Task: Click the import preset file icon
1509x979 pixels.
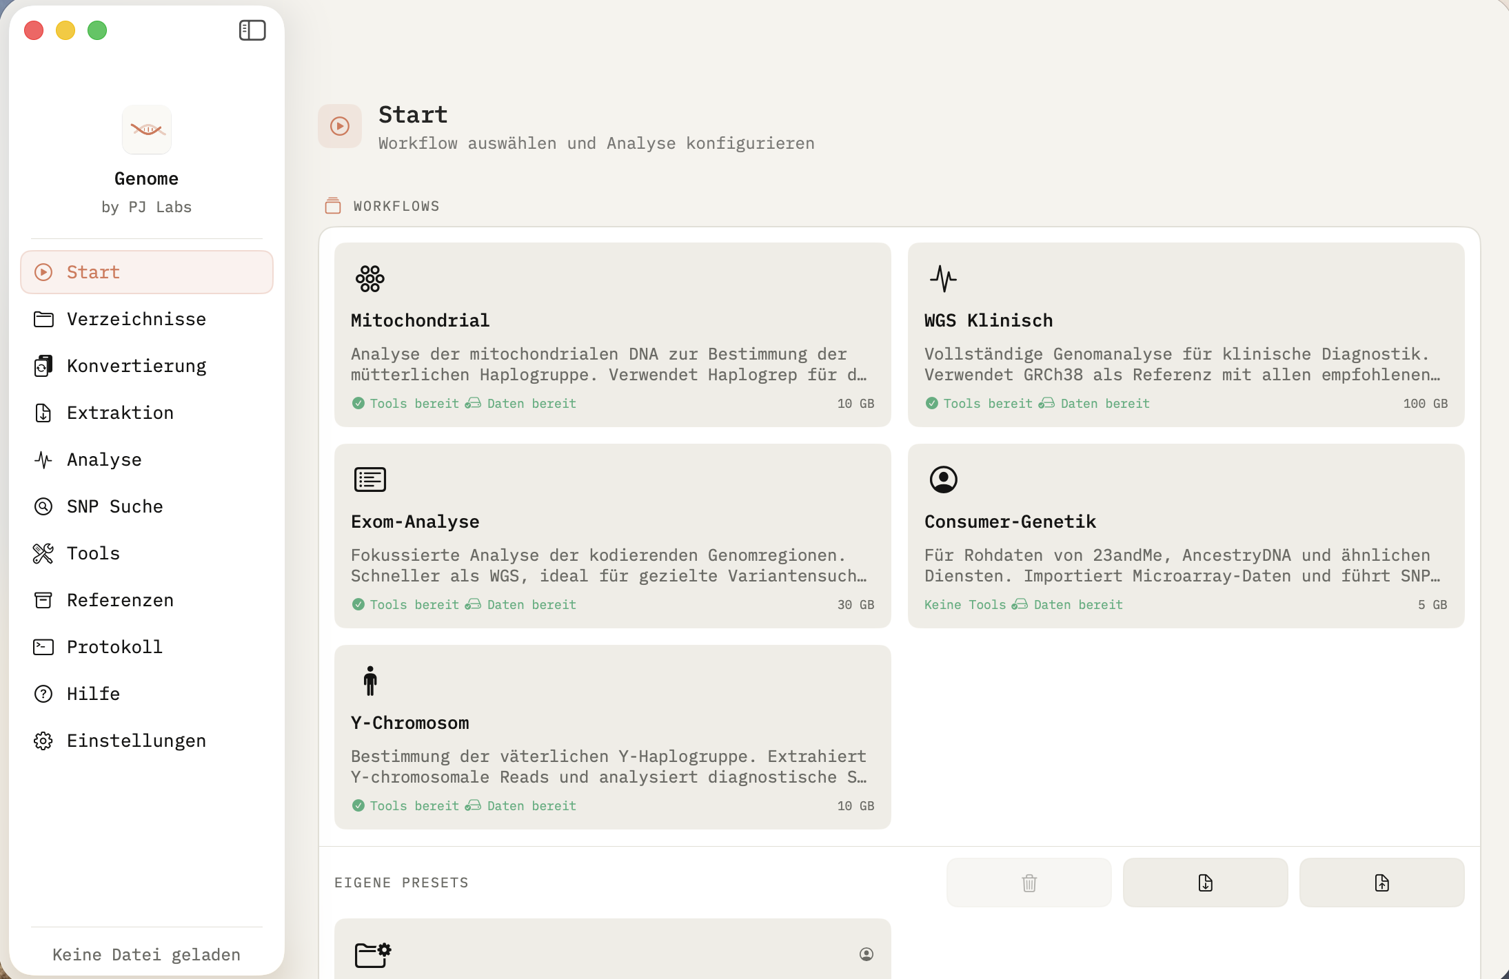Action: tap(1205, 883)
